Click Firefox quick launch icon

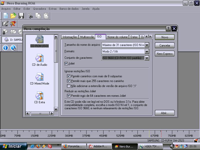[38, 146]
